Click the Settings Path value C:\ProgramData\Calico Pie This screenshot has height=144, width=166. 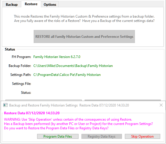click(67, 75)
